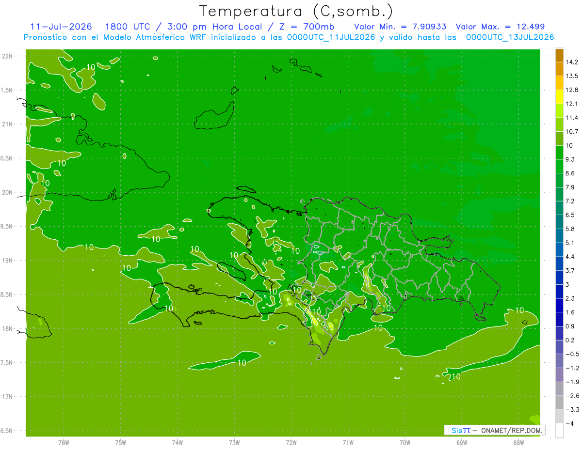Click the "14.2" colorbar label

573,62
